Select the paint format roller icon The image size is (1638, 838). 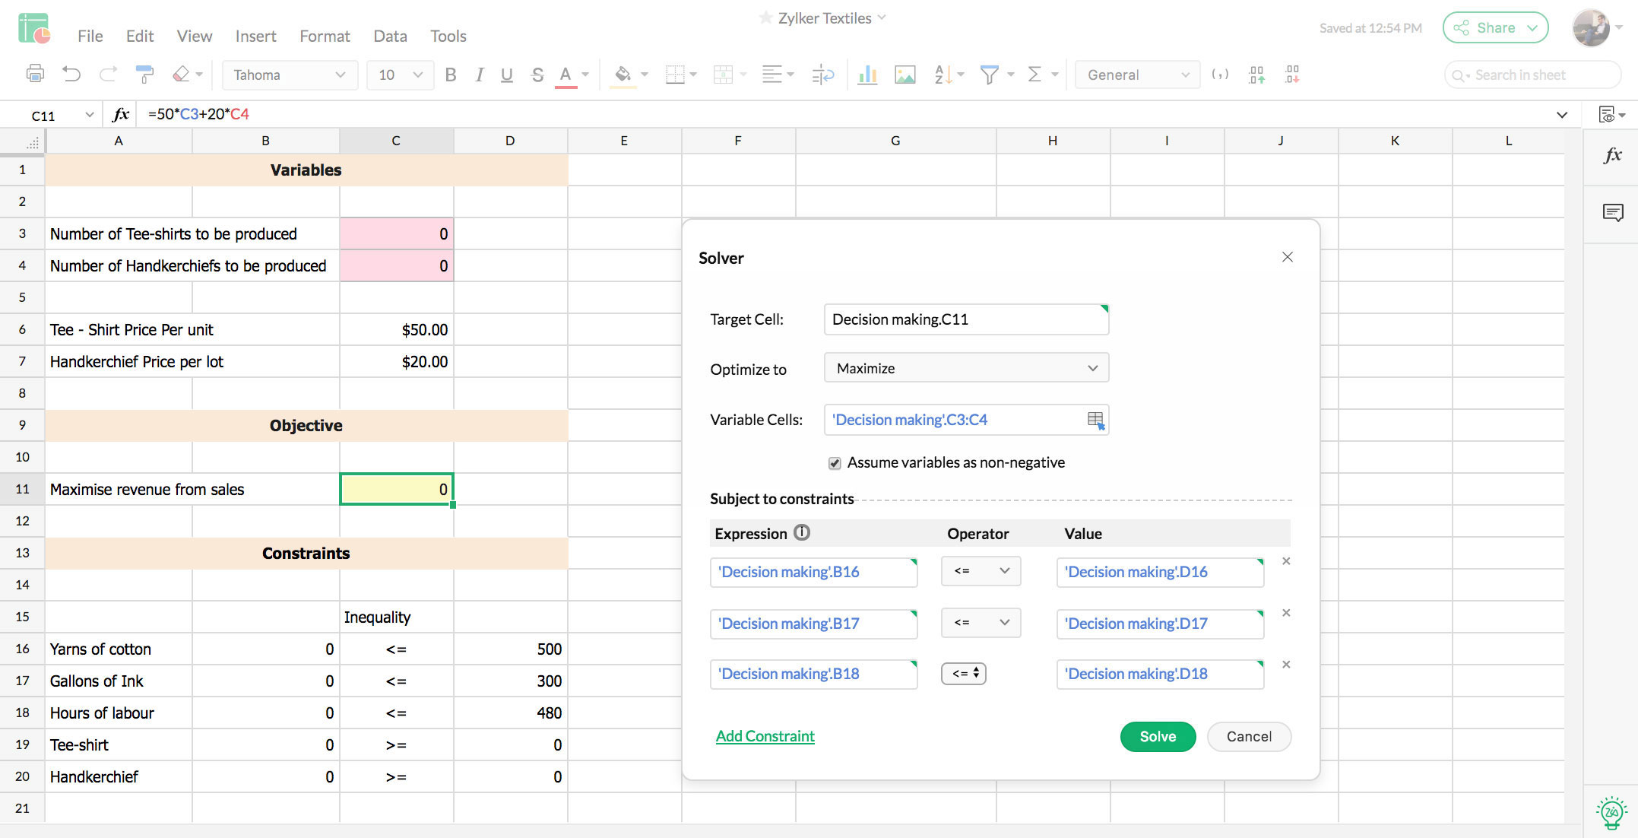tap(144, 75)
